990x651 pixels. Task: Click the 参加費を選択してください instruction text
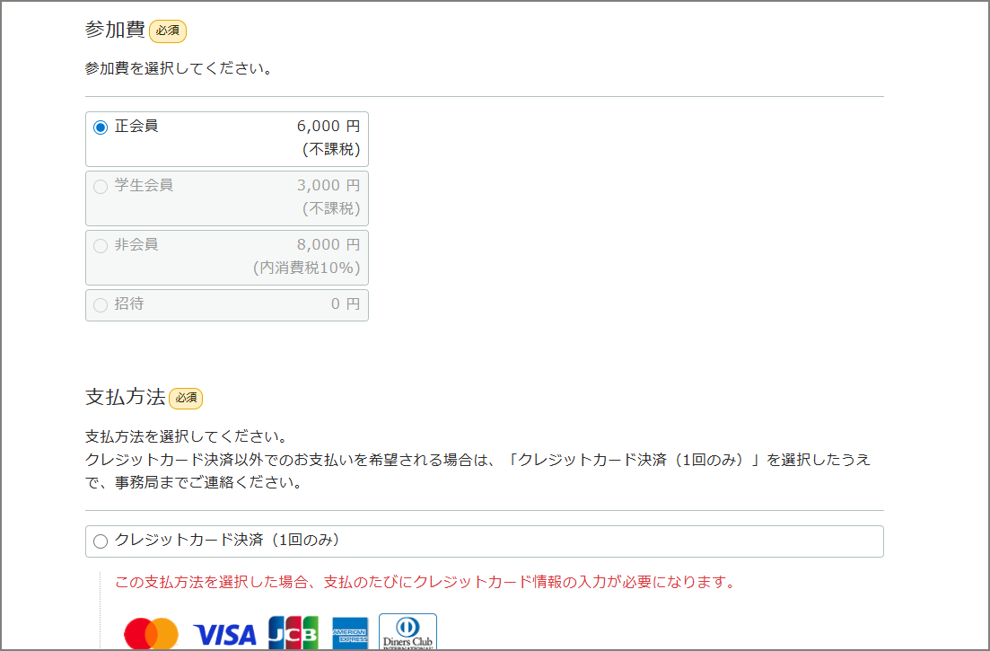point(179,69)
